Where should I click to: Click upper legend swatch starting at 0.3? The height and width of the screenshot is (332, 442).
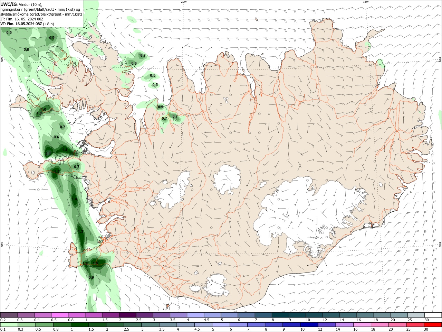(26, 315)
